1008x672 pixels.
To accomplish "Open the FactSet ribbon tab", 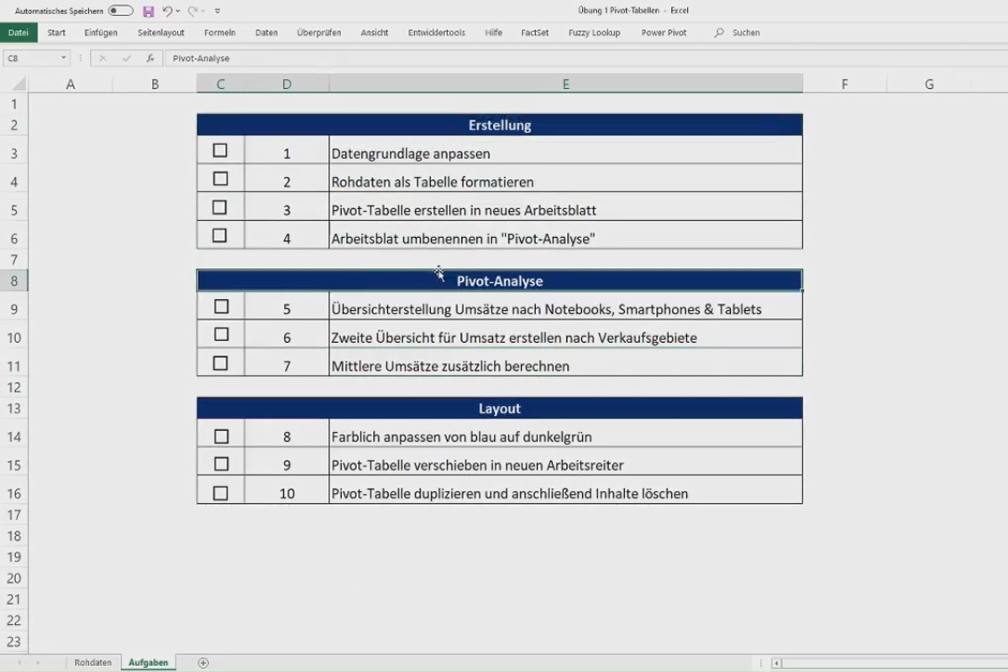I will click(x=535, y=33).
